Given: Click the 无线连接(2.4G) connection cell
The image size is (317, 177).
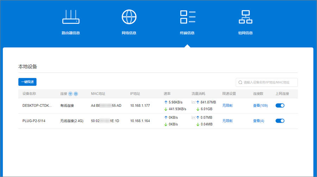Looking at the screenshot, I should click(72, 121).
